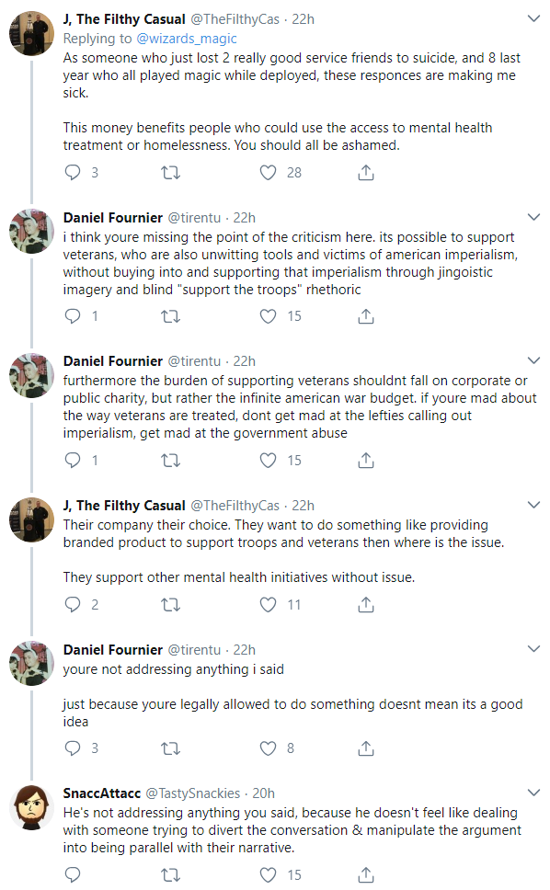This screenshot has height=890, width=550.
Task: Open chevron menu on 'Their company their choice' tweet
Action: (533, 505)
